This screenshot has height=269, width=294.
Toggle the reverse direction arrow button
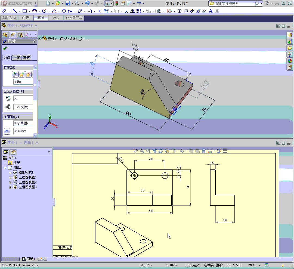pos(7,131)
